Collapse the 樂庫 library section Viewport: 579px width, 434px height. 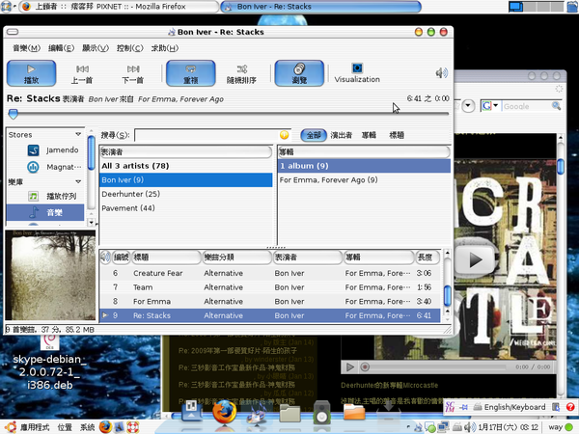pyautogui.click(x=78, y=181)
